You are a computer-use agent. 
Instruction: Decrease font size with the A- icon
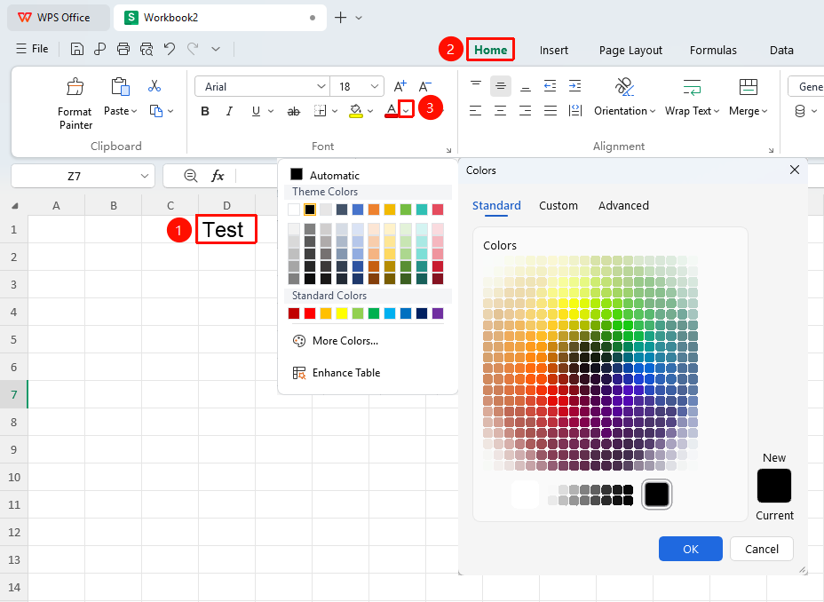(424, 86)
